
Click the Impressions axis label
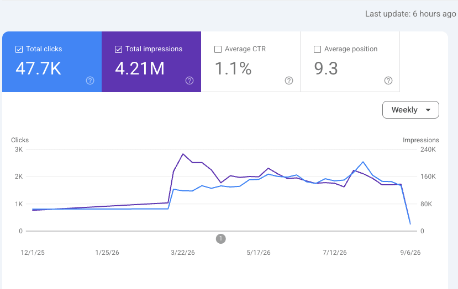point(420,140)
